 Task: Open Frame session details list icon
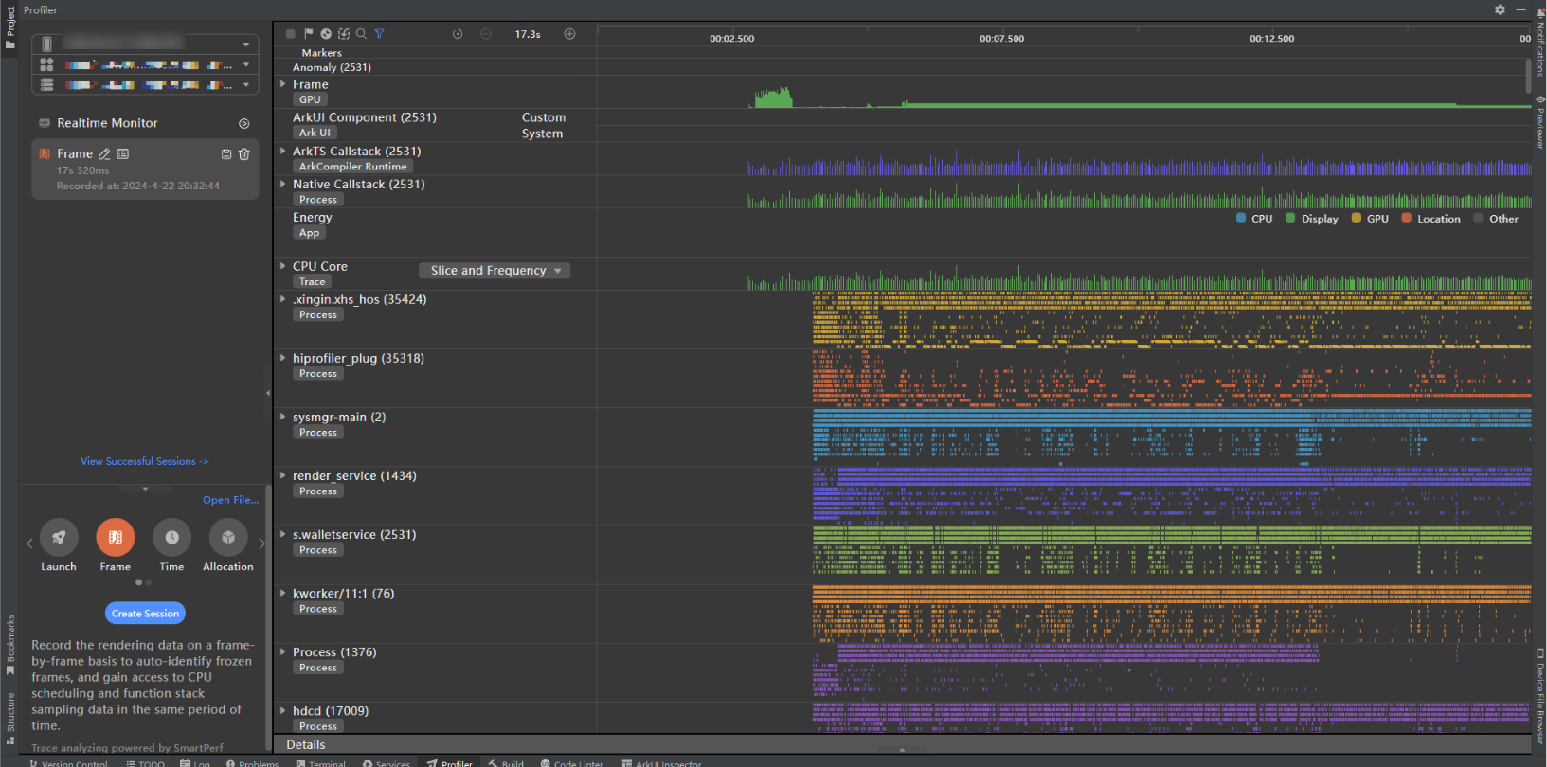click(123, 153)
